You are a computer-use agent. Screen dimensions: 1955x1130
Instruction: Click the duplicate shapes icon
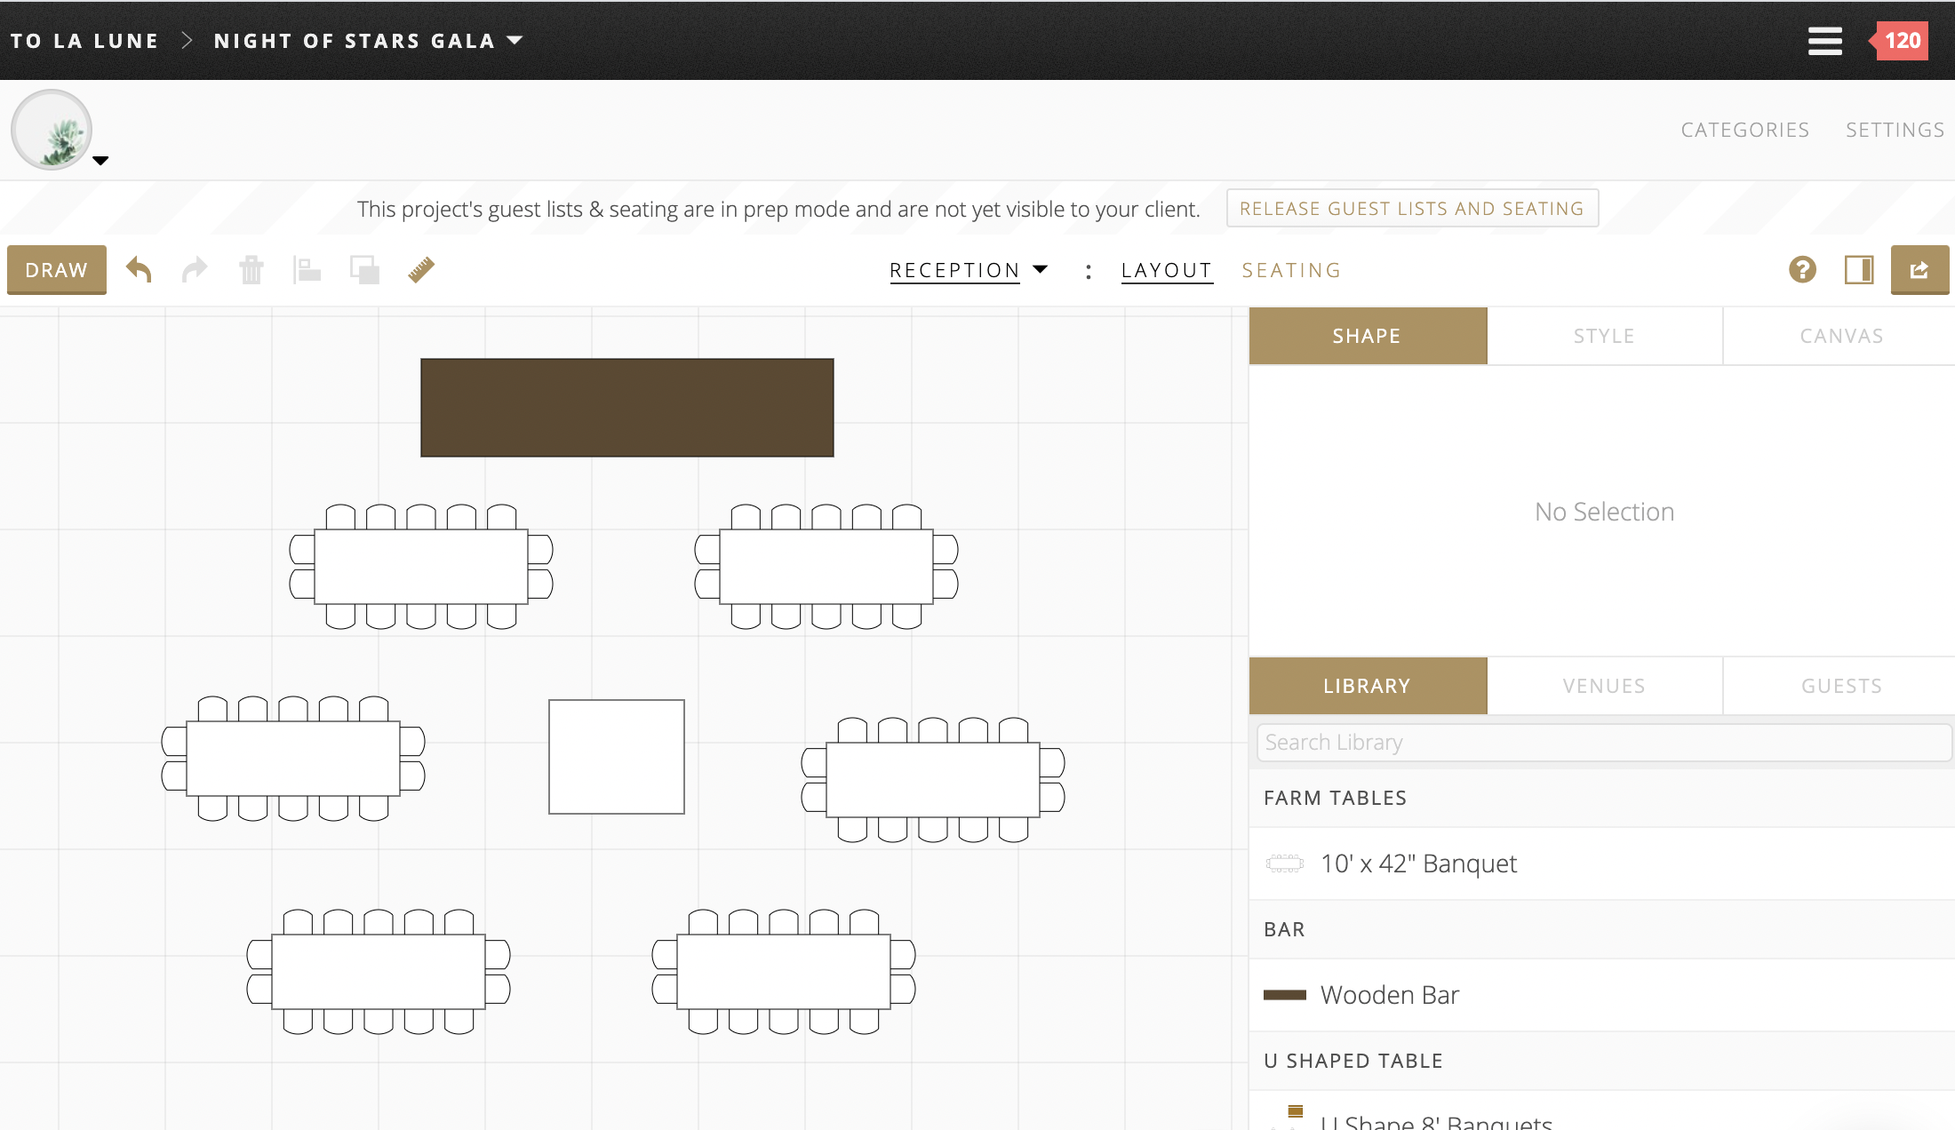click(x=364, y=269)
